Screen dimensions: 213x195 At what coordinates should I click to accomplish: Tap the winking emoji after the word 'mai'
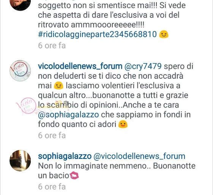coord(58,86)
